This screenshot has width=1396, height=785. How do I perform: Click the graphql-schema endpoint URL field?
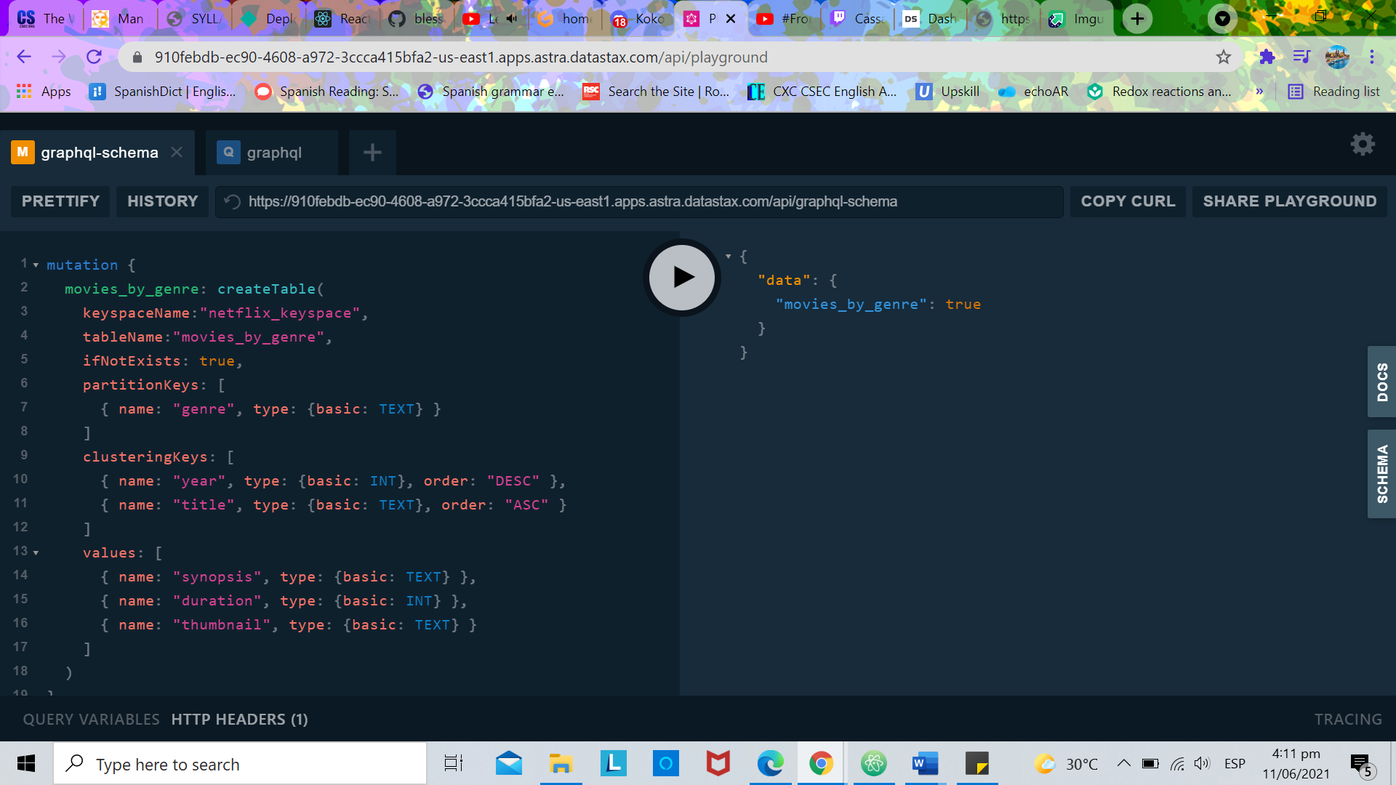[x=640, y=201]
